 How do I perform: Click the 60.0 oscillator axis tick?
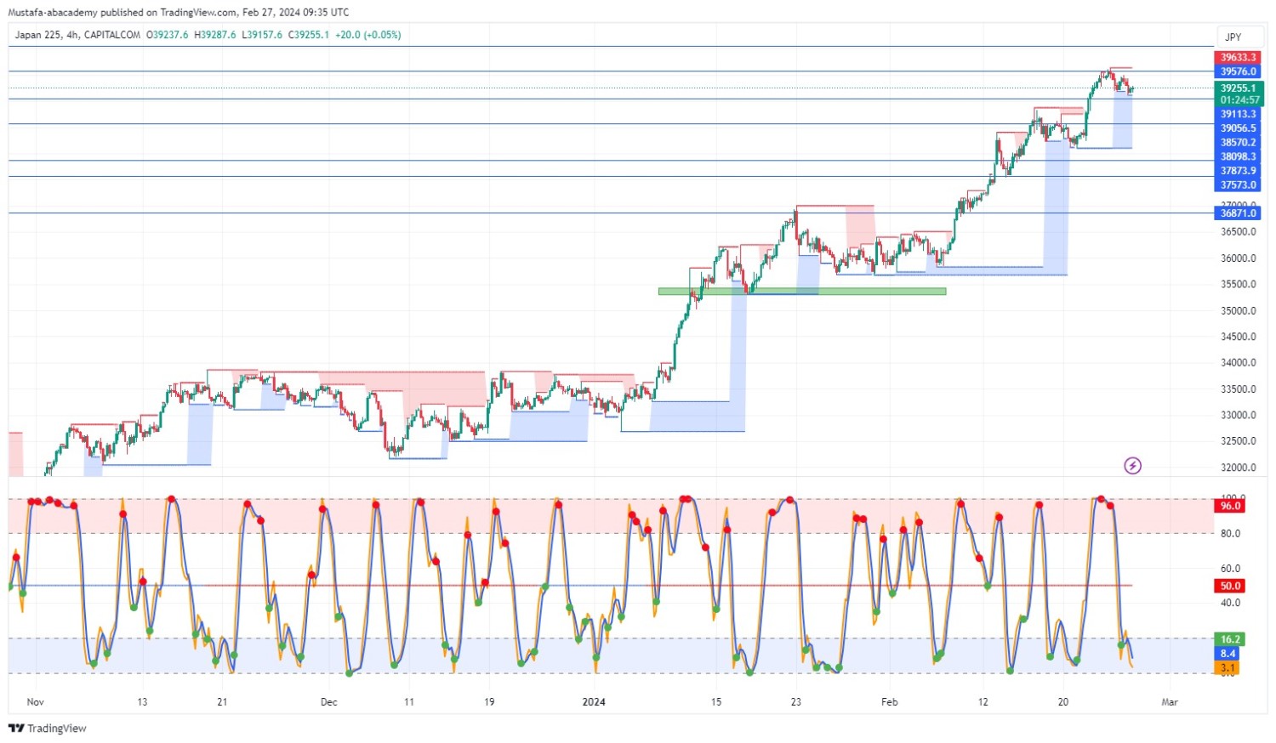[1230, 569]
